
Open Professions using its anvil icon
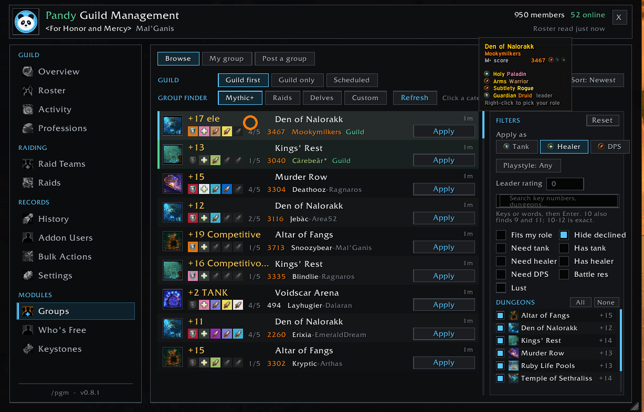pos(28,128)
